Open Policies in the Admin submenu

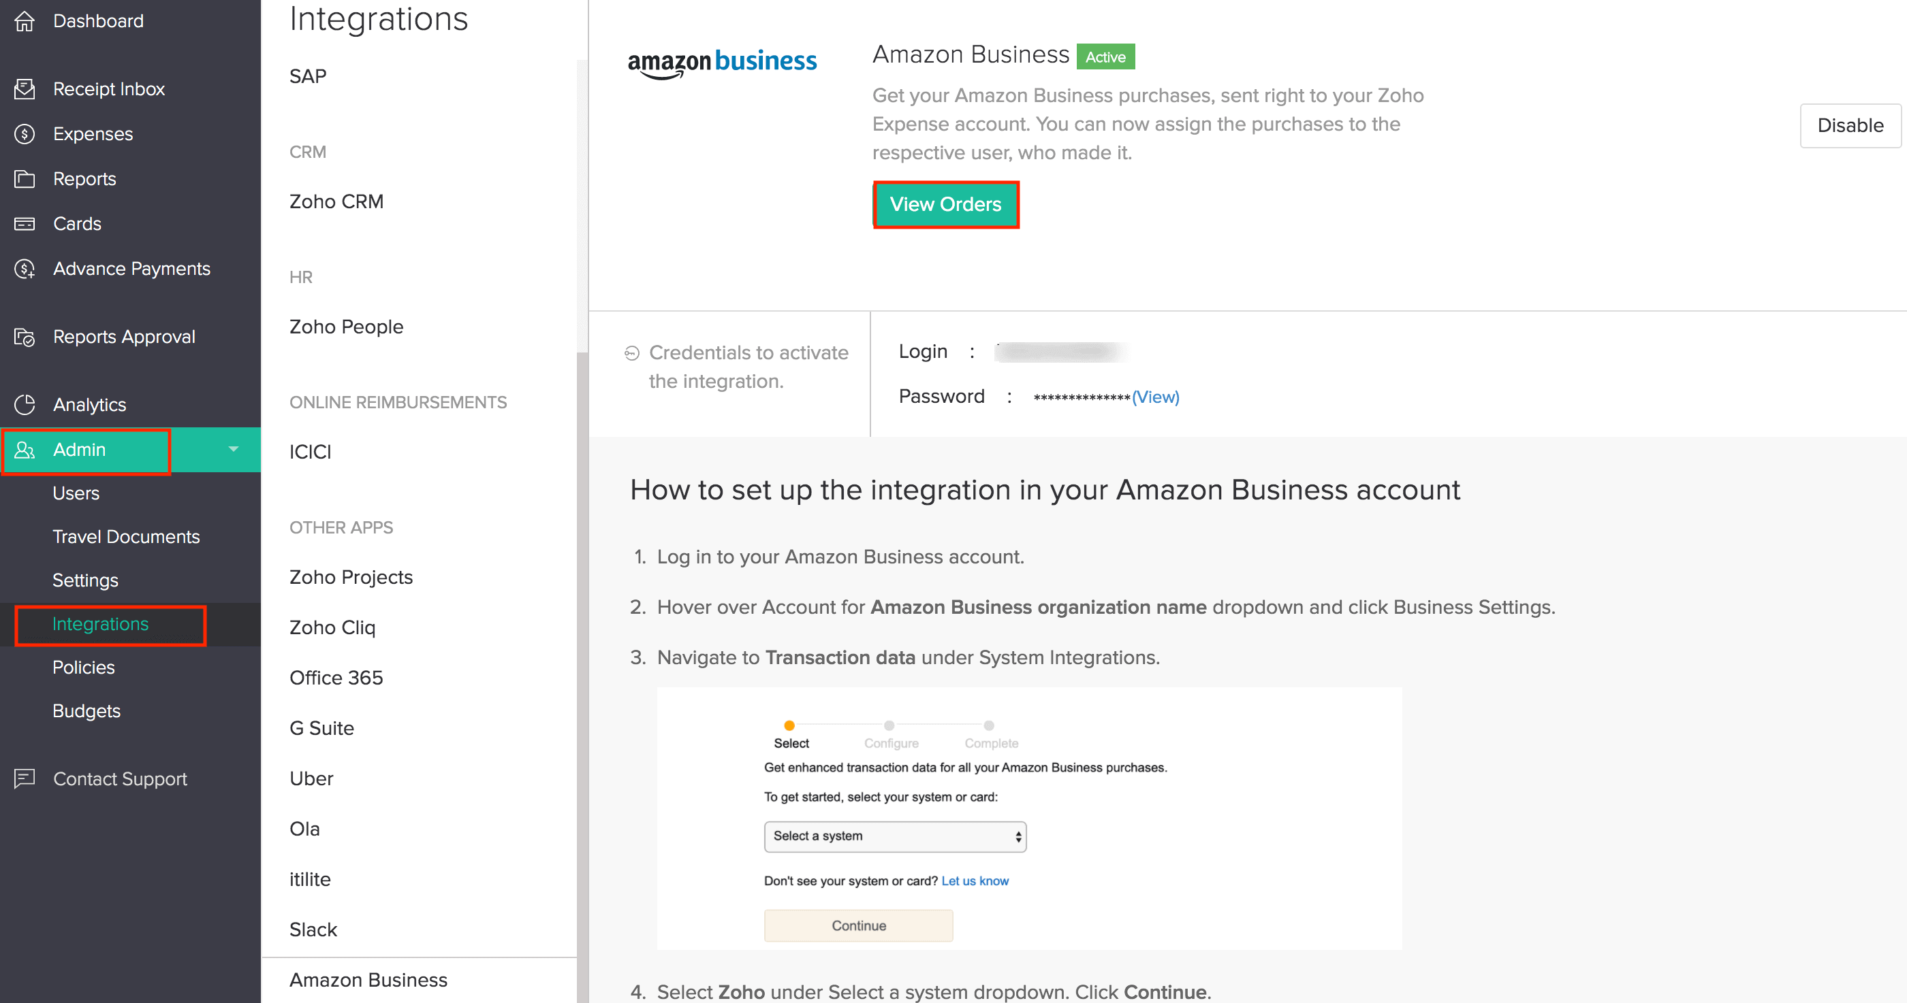point(84,667)
